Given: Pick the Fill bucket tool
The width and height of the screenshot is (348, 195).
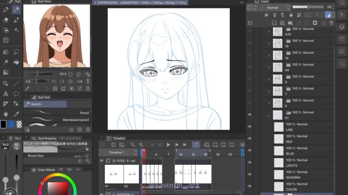Looking at the screenshot, I should click(x=16, y=62).
